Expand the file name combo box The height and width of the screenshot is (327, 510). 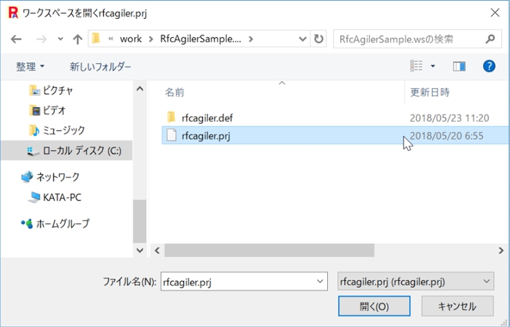point(320,281)
